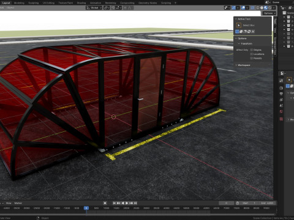Open the View sidebar tab
Image resolution: width=294 pixels, height=220 pixels.
(275, 31)
